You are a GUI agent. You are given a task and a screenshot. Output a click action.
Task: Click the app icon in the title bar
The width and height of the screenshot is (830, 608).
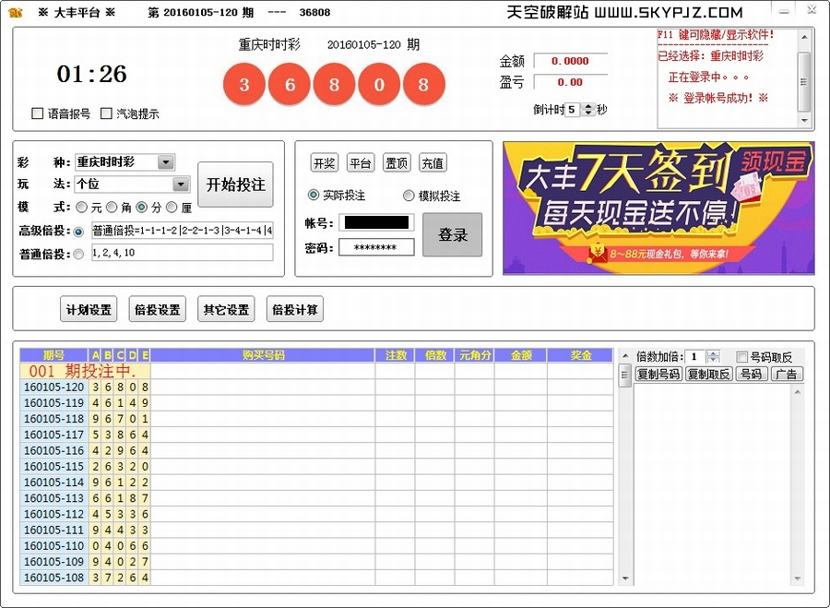[16, 12]
